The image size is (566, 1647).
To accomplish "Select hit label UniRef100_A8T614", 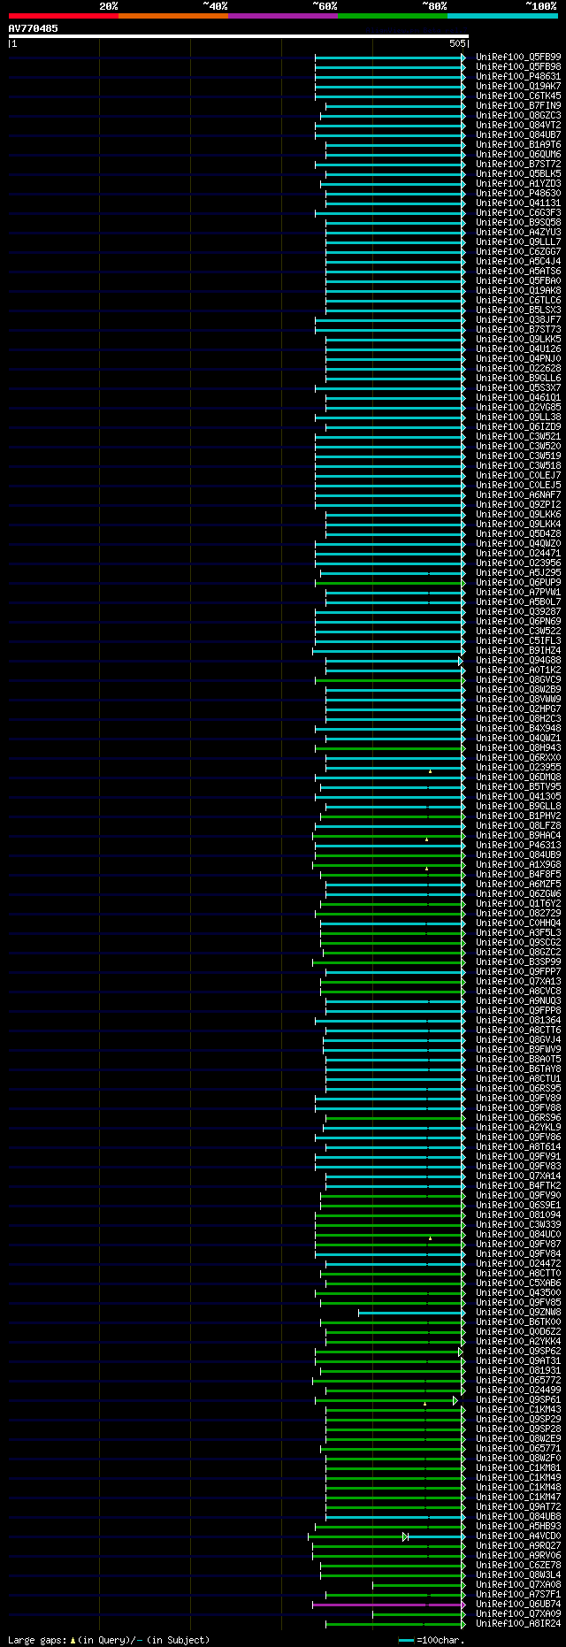I will tap(518, 1146).
